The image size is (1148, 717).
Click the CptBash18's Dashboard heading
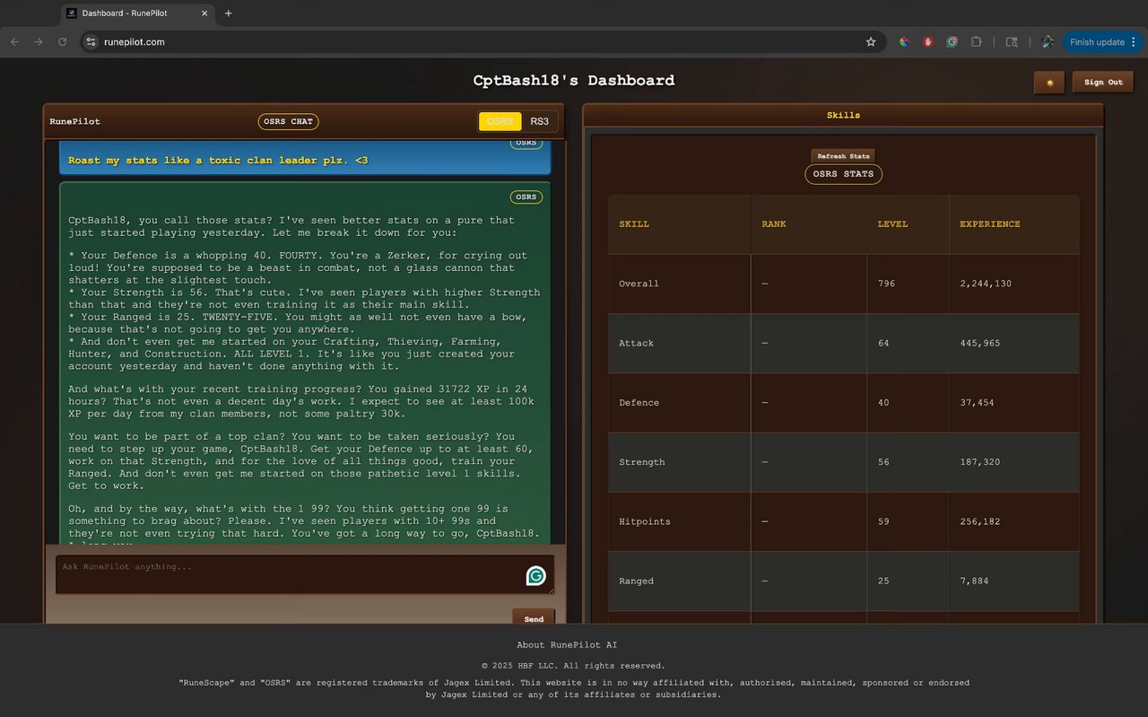click(574, 81)
